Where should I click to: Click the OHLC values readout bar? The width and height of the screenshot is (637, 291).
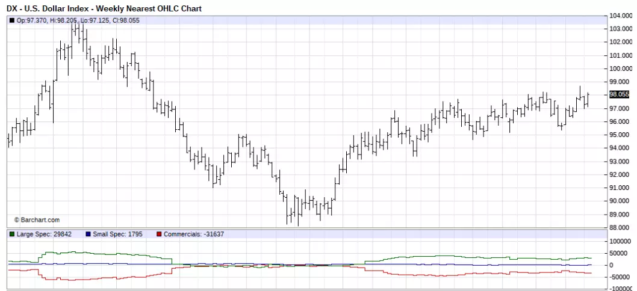pyautogui.click(x=308, y=20)
